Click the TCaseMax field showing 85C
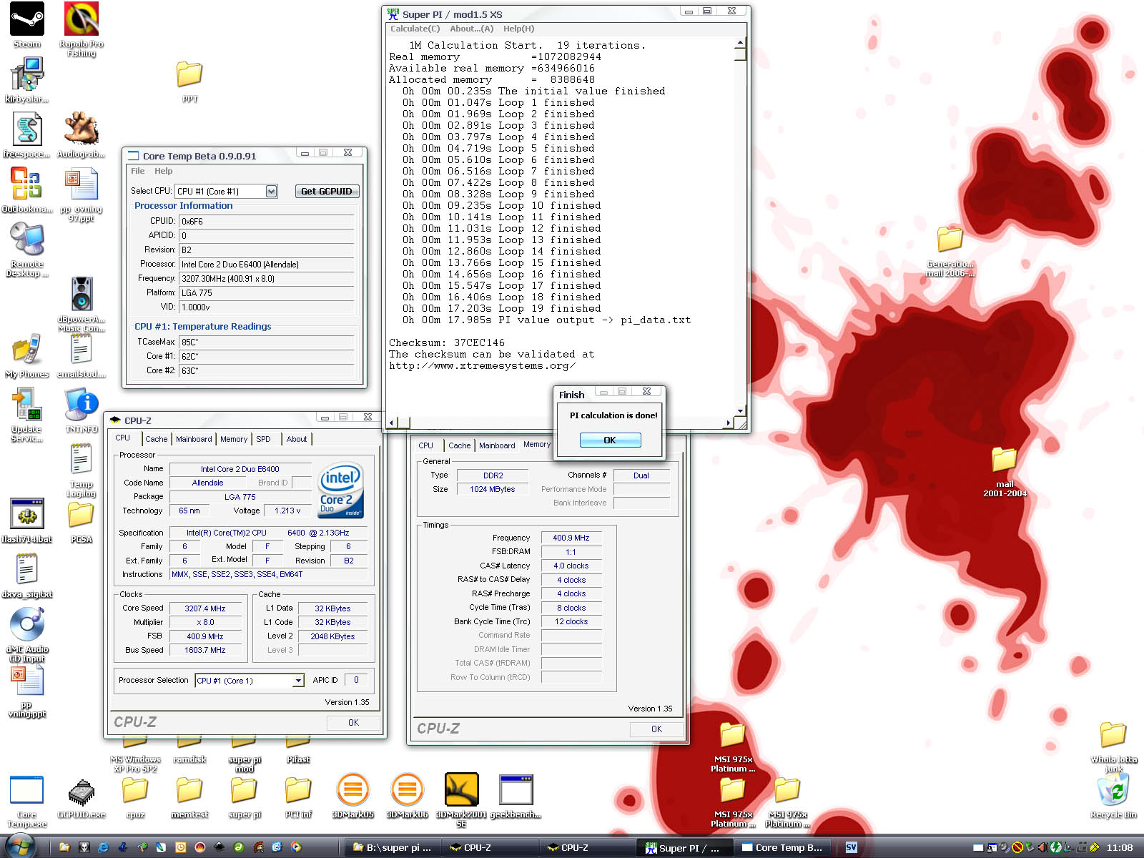Viewport: 1144px width, 858px height. click(x=266, y=342)
